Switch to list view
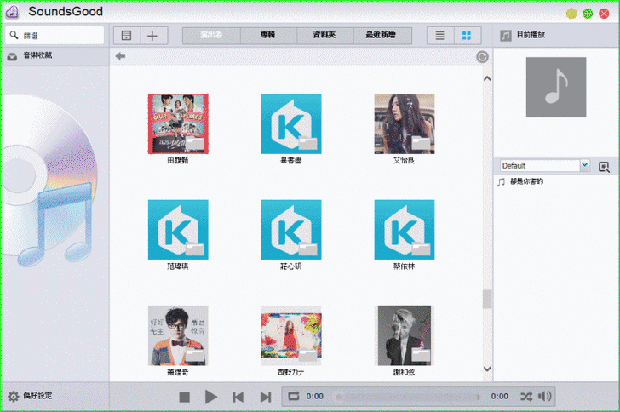The height and width of the screenshot is (412, 620). (440, 36)
